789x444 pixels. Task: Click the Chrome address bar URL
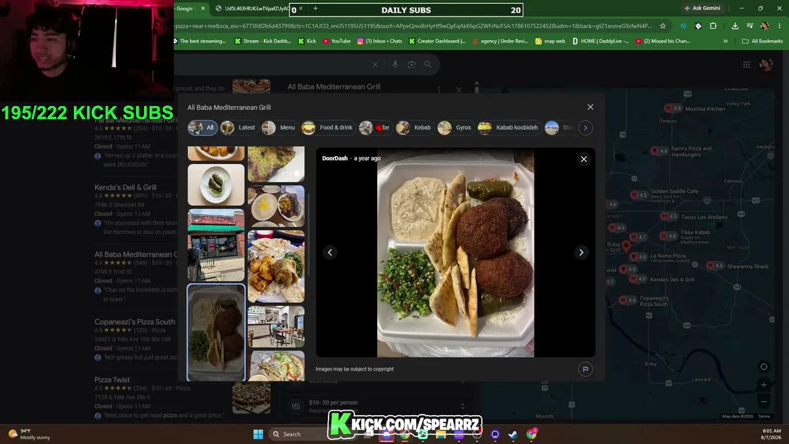coord(413,26)
